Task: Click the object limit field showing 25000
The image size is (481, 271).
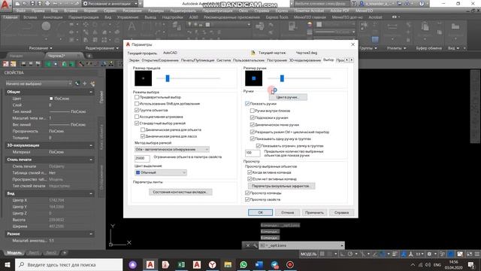Action: pos(142,158)
